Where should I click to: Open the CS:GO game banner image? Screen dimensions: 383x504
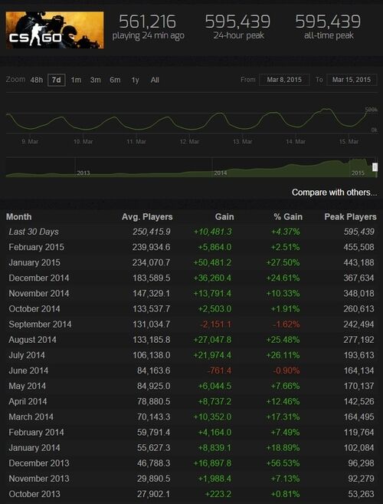click(55, 30)
